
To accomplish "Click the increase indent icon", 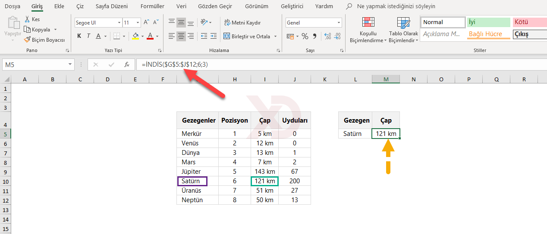I will point(214,36).
